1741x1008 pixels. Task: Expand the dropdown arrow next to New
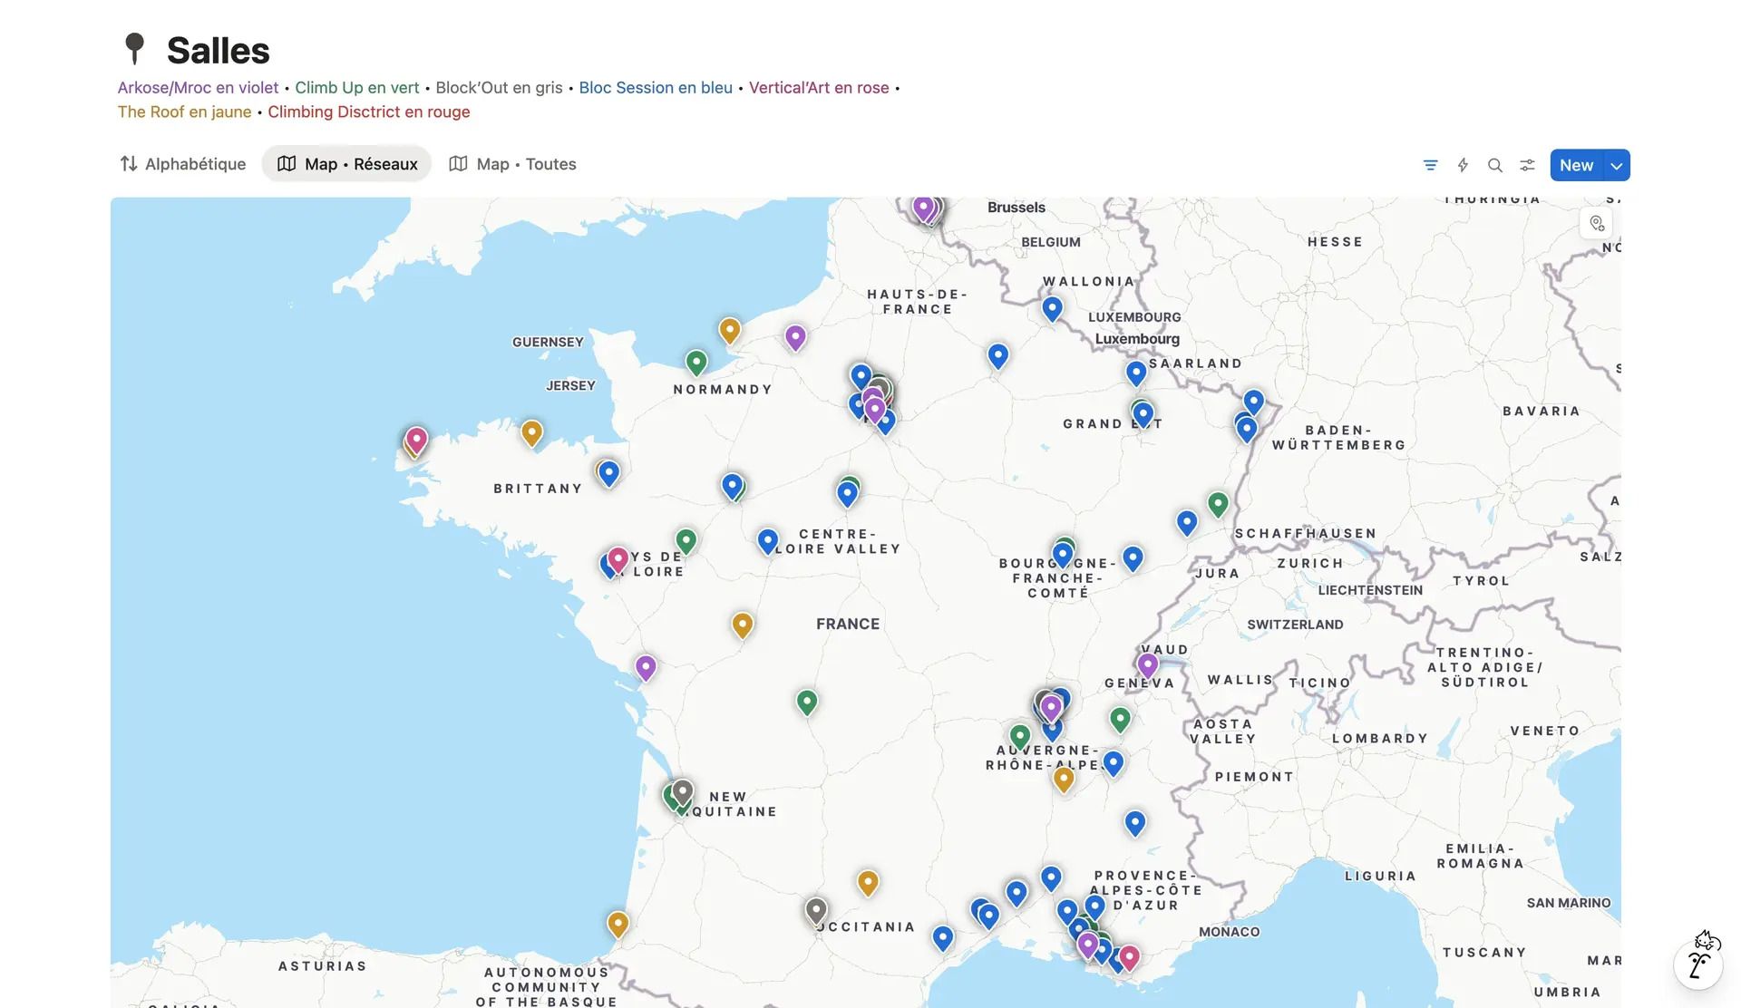click(x=1616, y=165)
